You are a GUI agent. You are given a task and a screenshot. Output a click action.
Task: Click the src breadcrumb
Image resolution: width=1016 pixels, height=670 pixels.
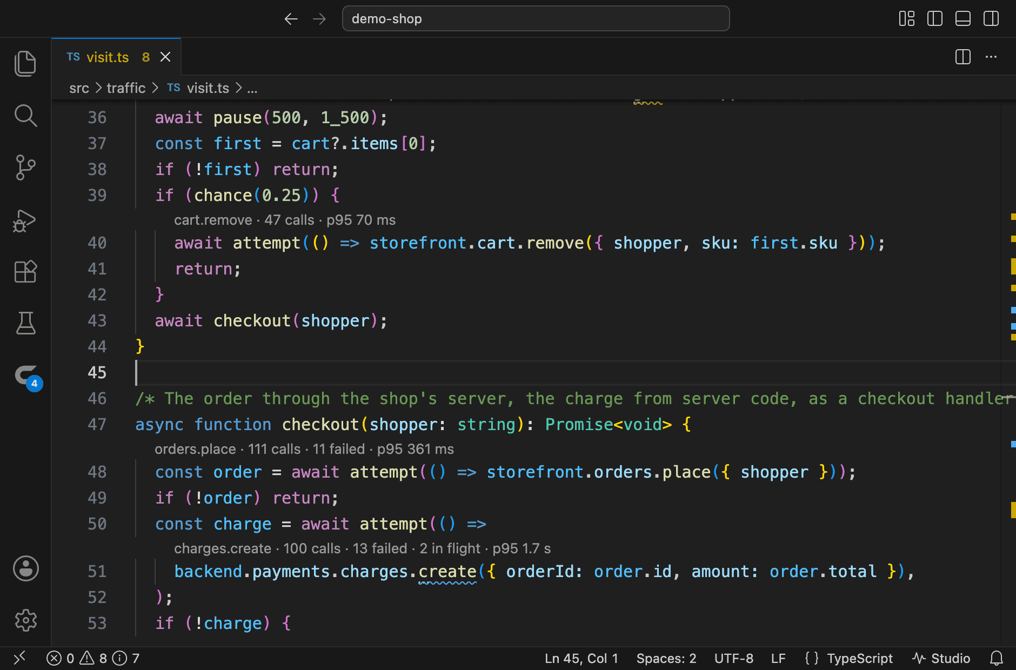[x=79, y=88]
